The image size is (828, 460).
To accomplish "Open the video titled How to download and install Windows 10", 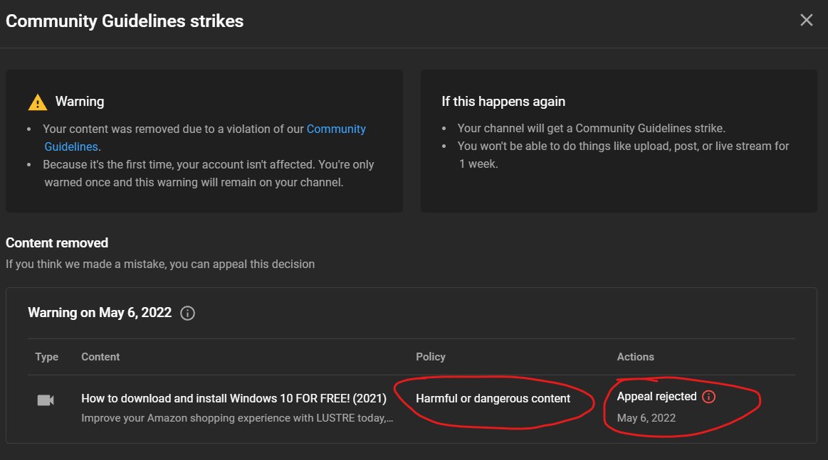I will [234, 398].
